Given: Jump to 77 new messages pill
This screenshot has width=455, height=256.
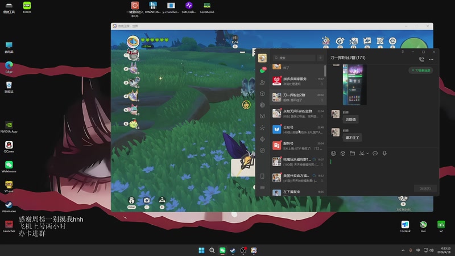Looking at the screenshot, I should [421, 70].
